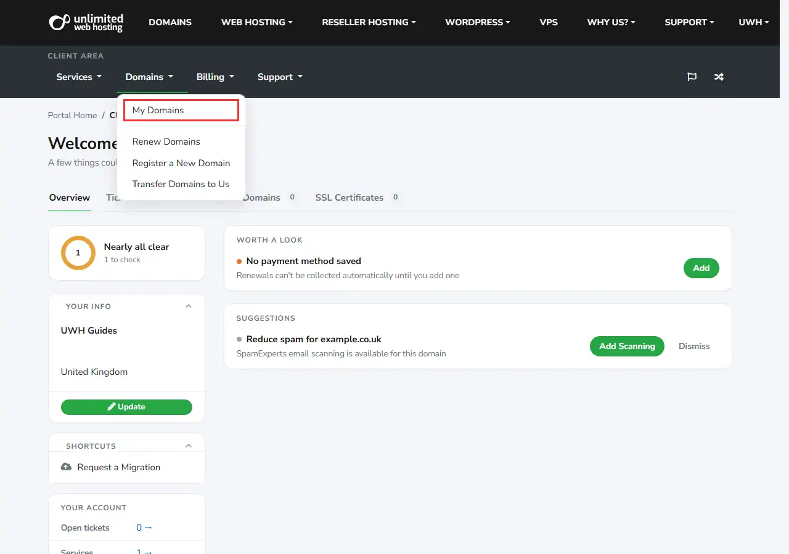Open the Web Hosting dropdown
789x554 pixels.
click(x=257, y=22)
